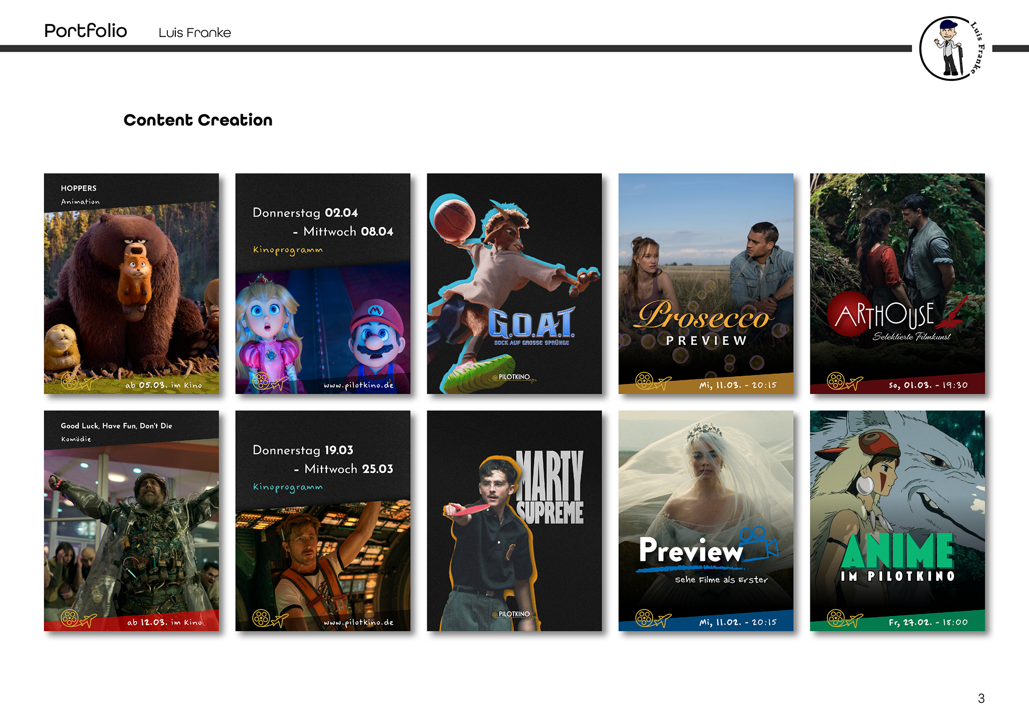Click the red Arthouse circle logo
This screenshot has height=727, width=1029.
(x=851, y=315)
